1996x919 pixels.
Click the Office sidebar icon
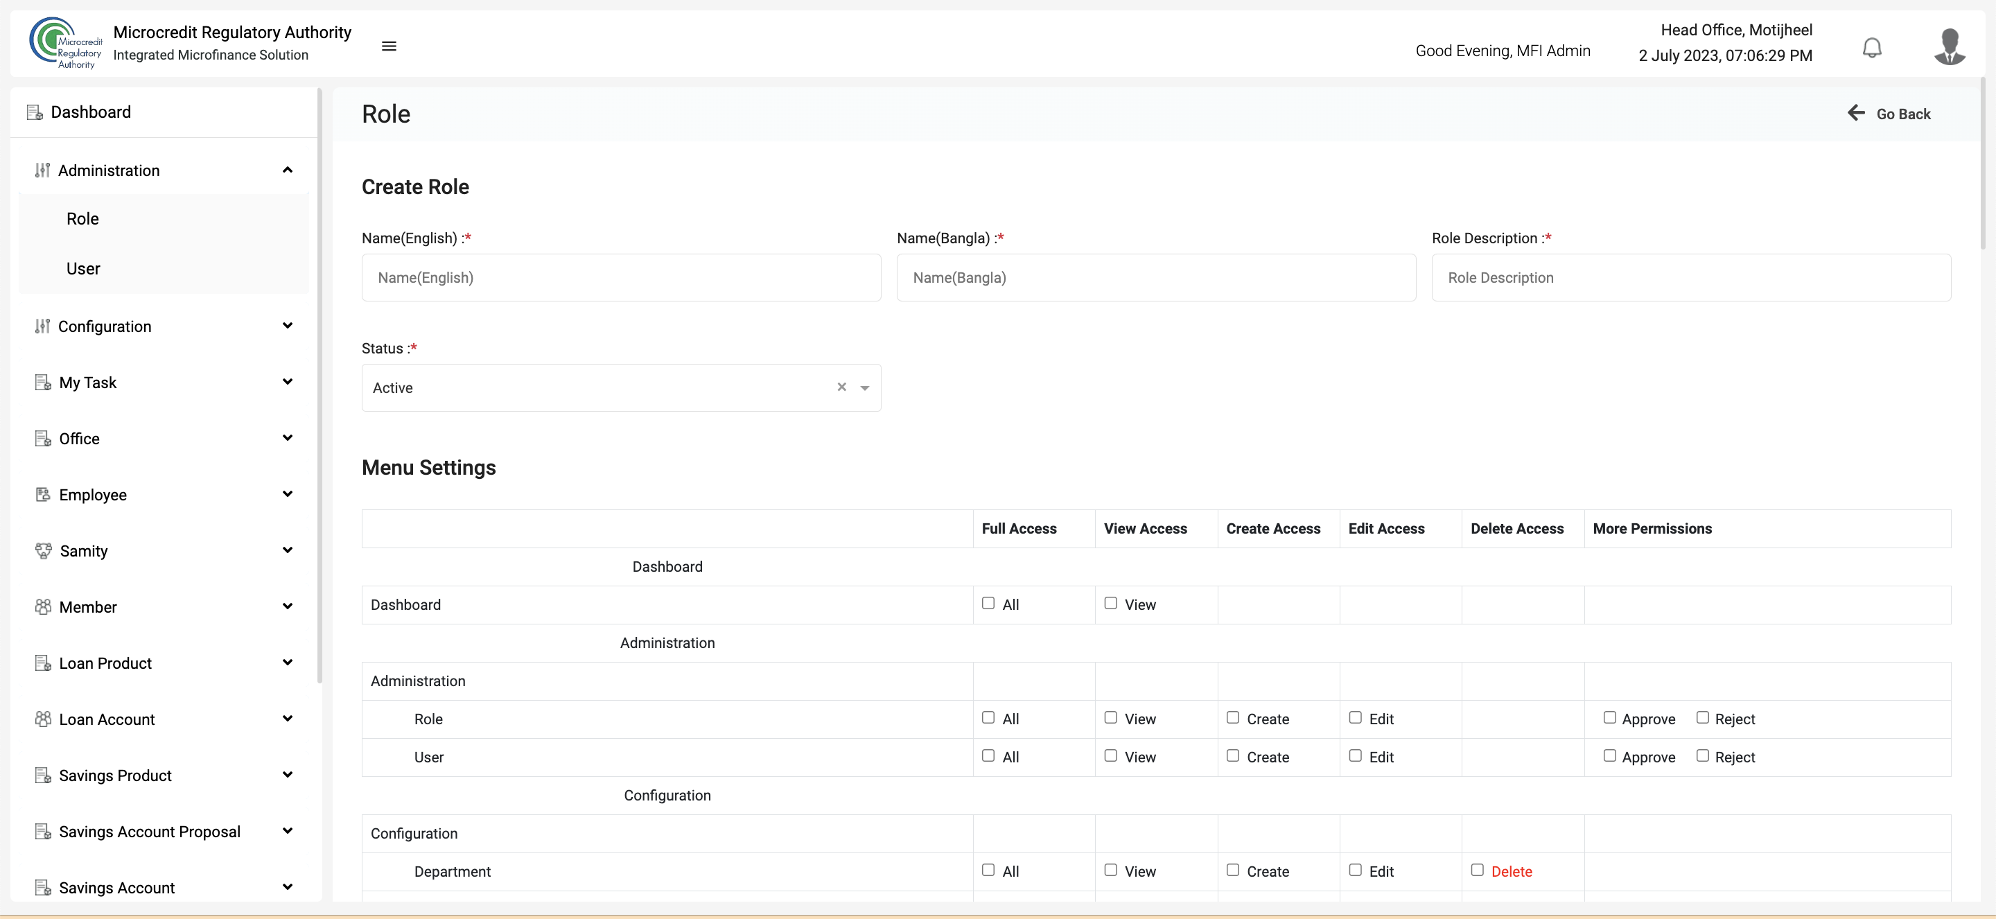pyautogui.click(x=44, y=439)
